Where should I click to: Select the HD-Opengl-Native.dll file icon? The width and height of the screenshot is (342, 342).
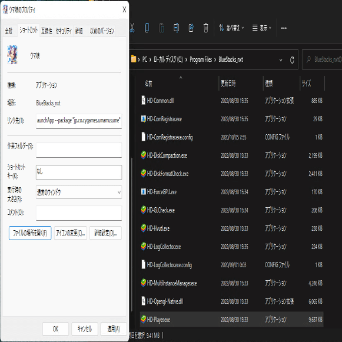coord(143,301)
